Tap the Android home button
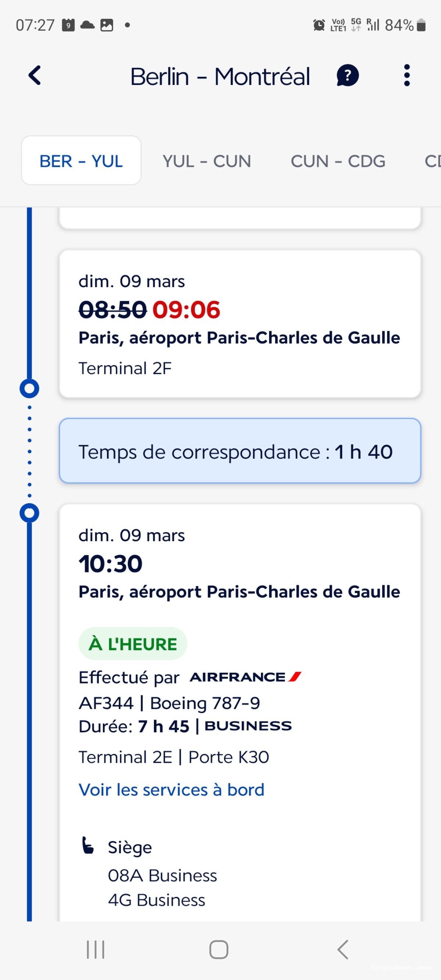The height and width of the screenshot is (980, 441). 219,949
